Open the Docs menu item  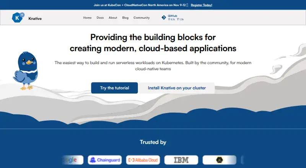point(100,18)
